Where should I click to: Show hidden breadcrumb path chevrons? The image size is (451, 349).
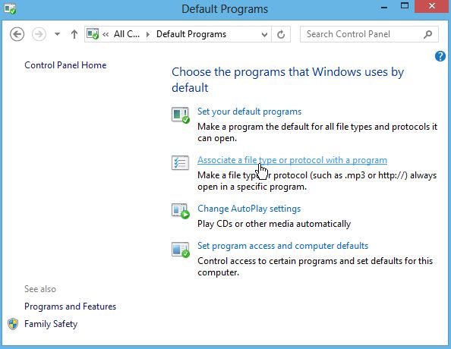pyautogui.click(x=106, y=34)
